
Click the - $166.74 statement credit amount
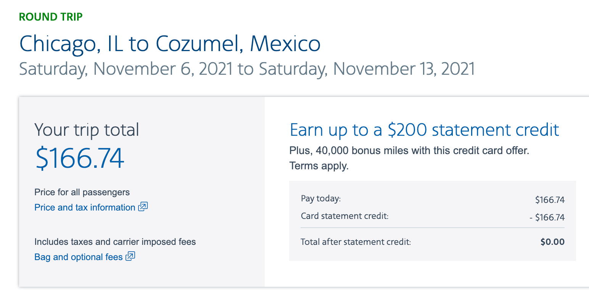click(x=547, y=218)
